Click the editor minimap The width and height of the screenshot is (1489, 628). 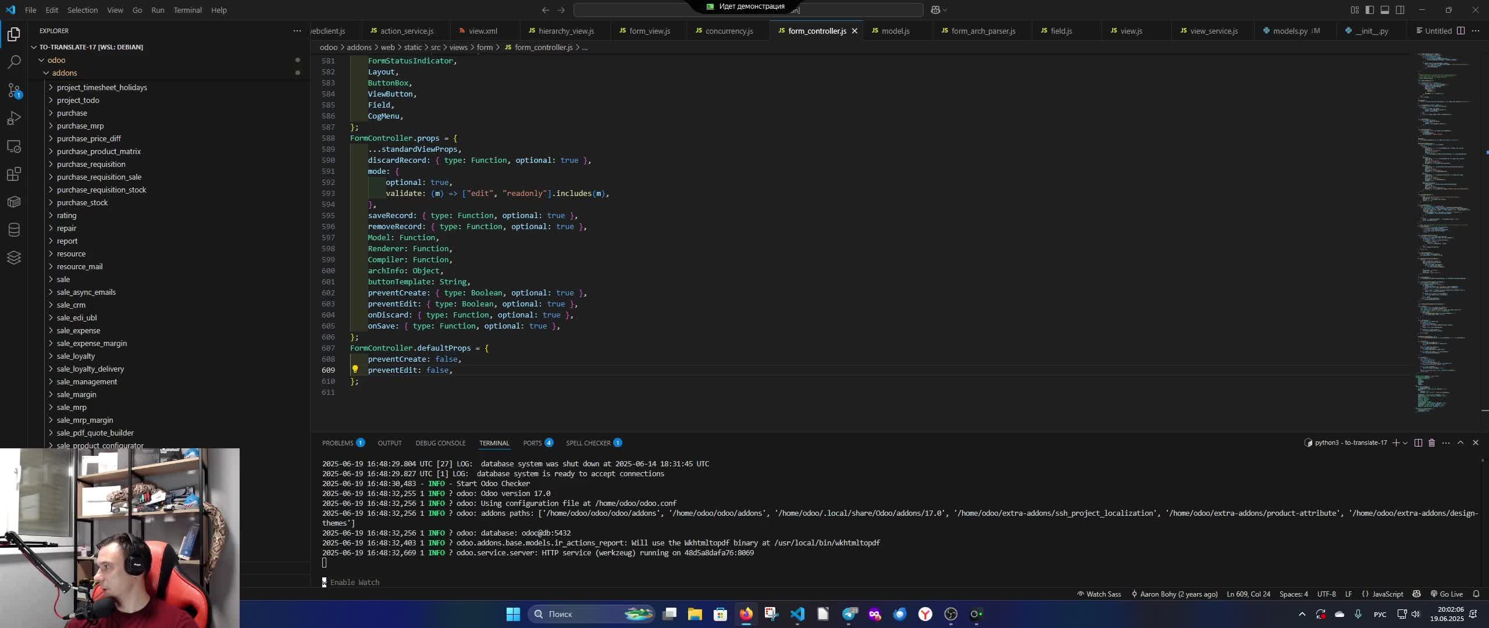click(1442, 233)
